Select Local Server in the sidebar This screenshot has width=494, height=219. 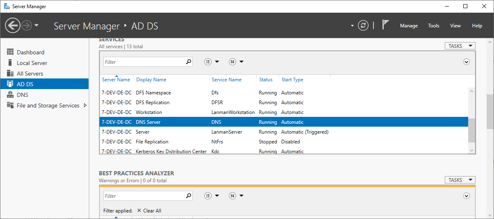44,63
